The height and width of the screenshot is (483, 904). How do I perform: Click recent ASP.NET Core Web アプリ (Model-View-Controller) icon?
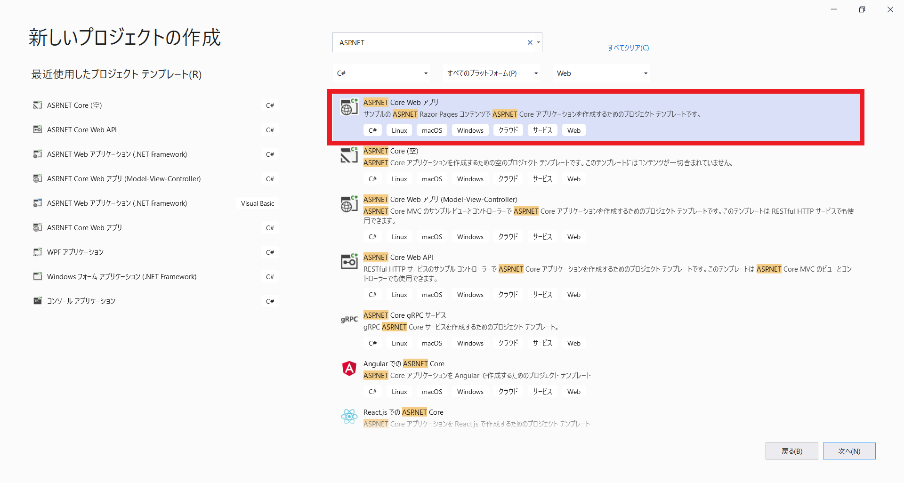click(37, 178)
